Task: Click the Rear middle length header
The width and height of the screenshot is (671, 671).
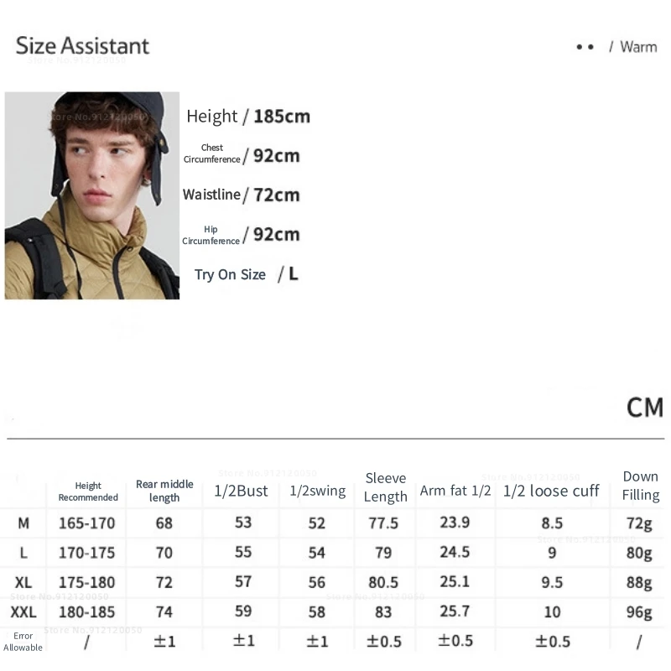Action: (164, 491)
